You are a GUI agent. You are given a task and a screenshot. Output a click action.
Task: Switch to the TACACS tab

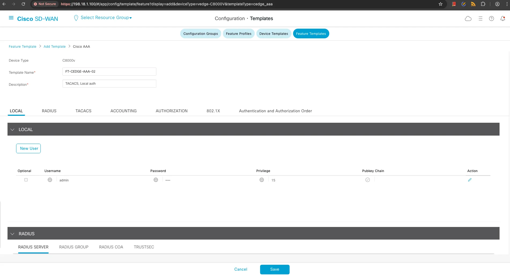click(83, 111)
